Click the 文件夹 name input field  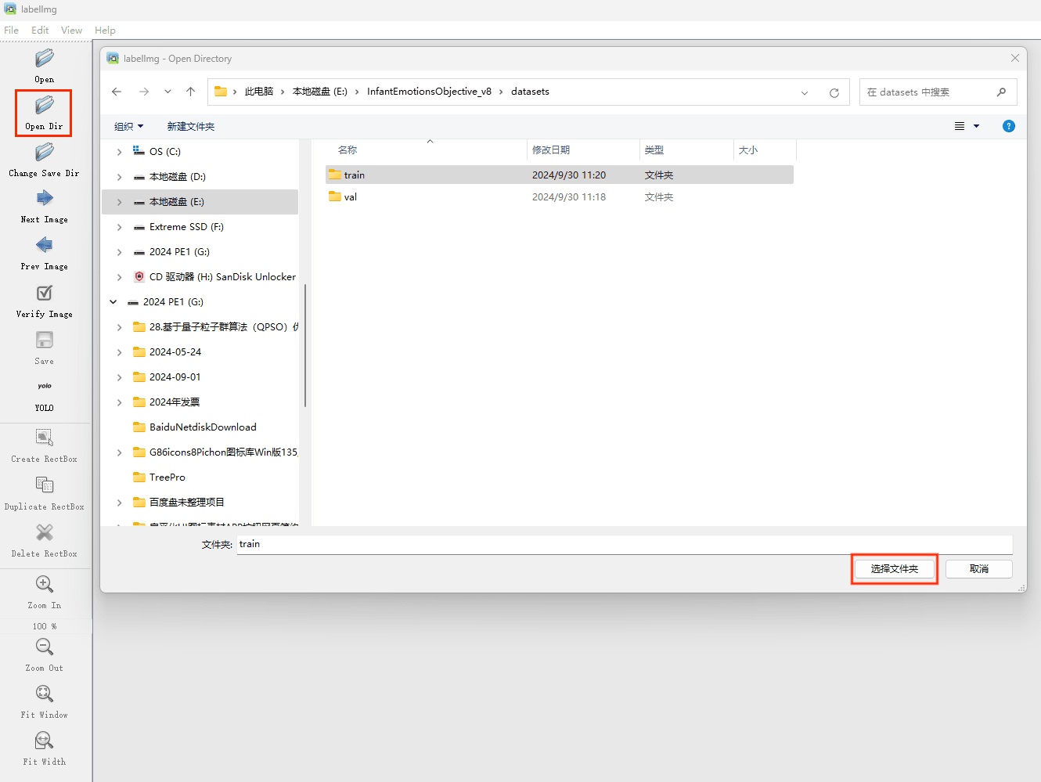click(x=625, y=544)
